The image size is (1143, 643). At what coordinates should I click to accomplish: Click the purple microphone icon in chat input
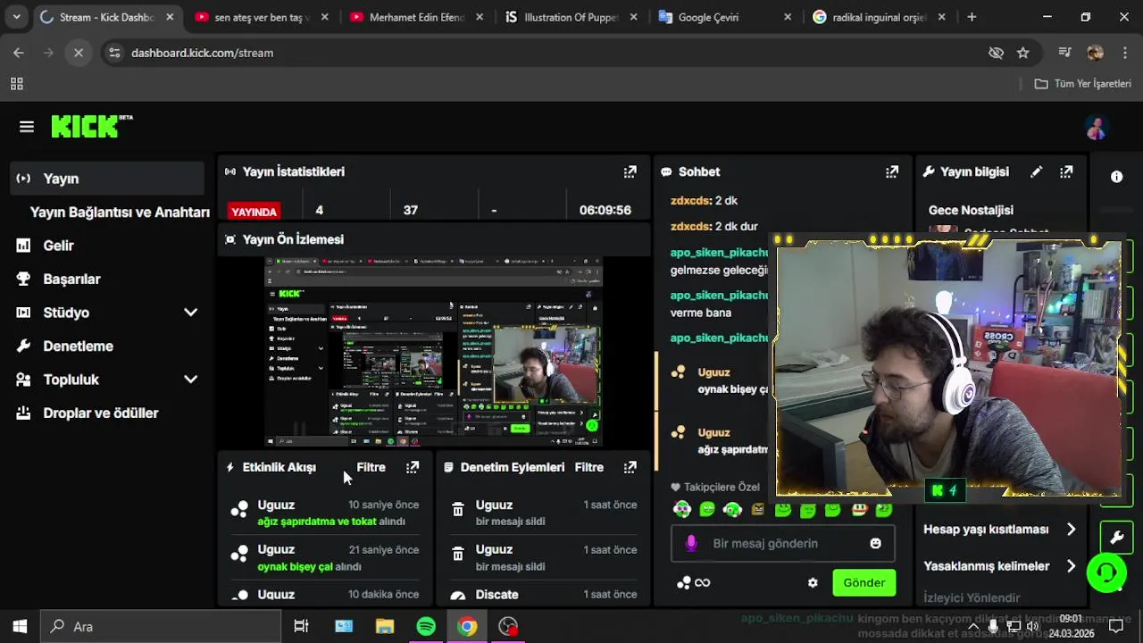pos(691,543)
